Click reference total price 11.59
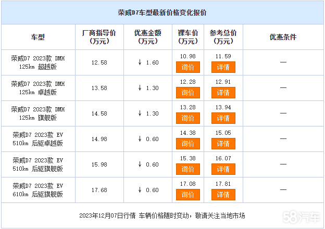 point(223,56)
